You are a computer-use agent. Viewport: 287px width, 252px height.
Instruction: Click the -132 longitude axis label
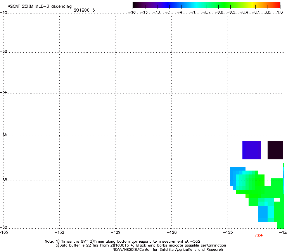point(59,232)
